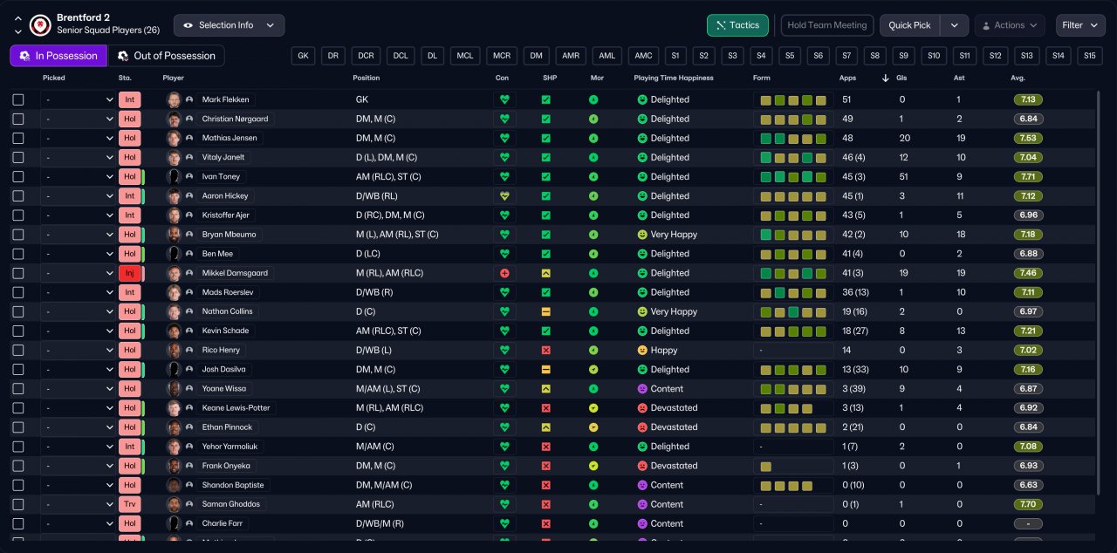
Task: Select Bryan Mbeumo's row checkbox
Action: pyautogui.click(x=18, y=235)
